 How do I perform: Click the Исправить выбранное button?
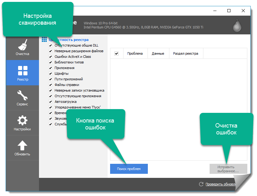point(228,169)
